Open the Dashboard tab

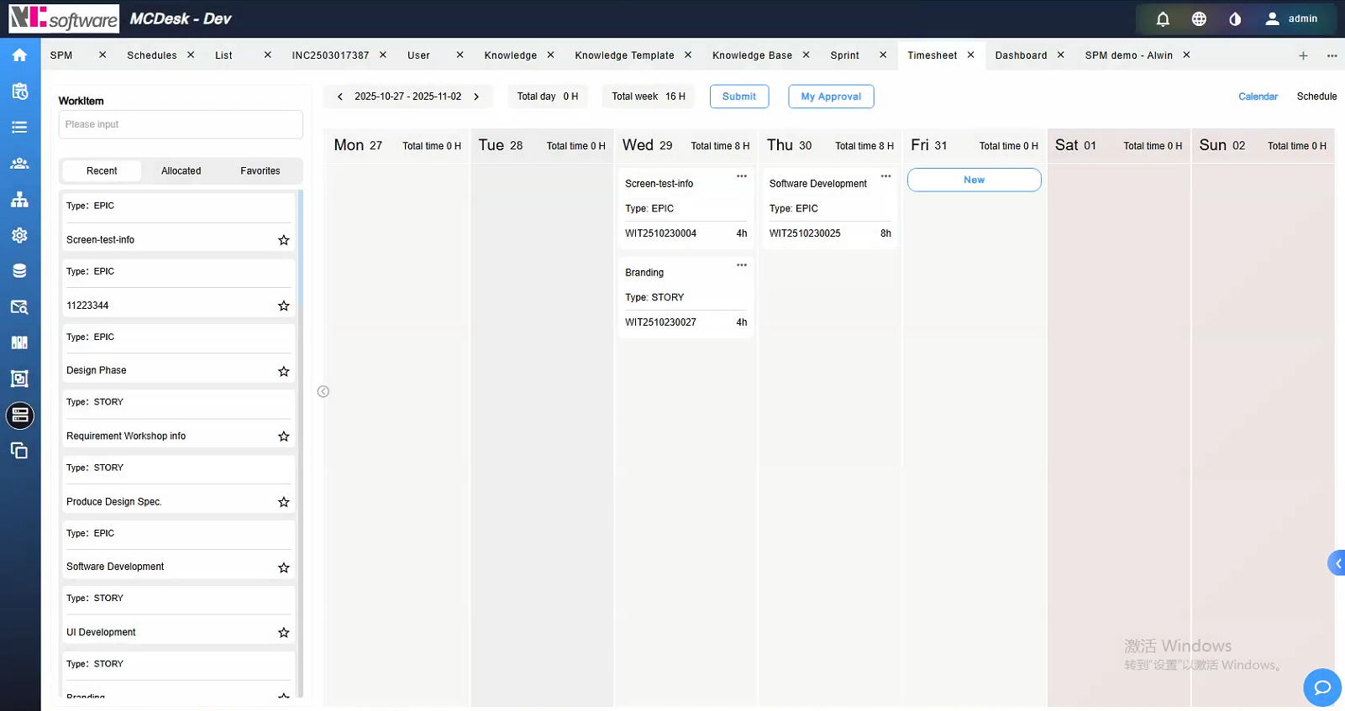tap(1021, 55)
